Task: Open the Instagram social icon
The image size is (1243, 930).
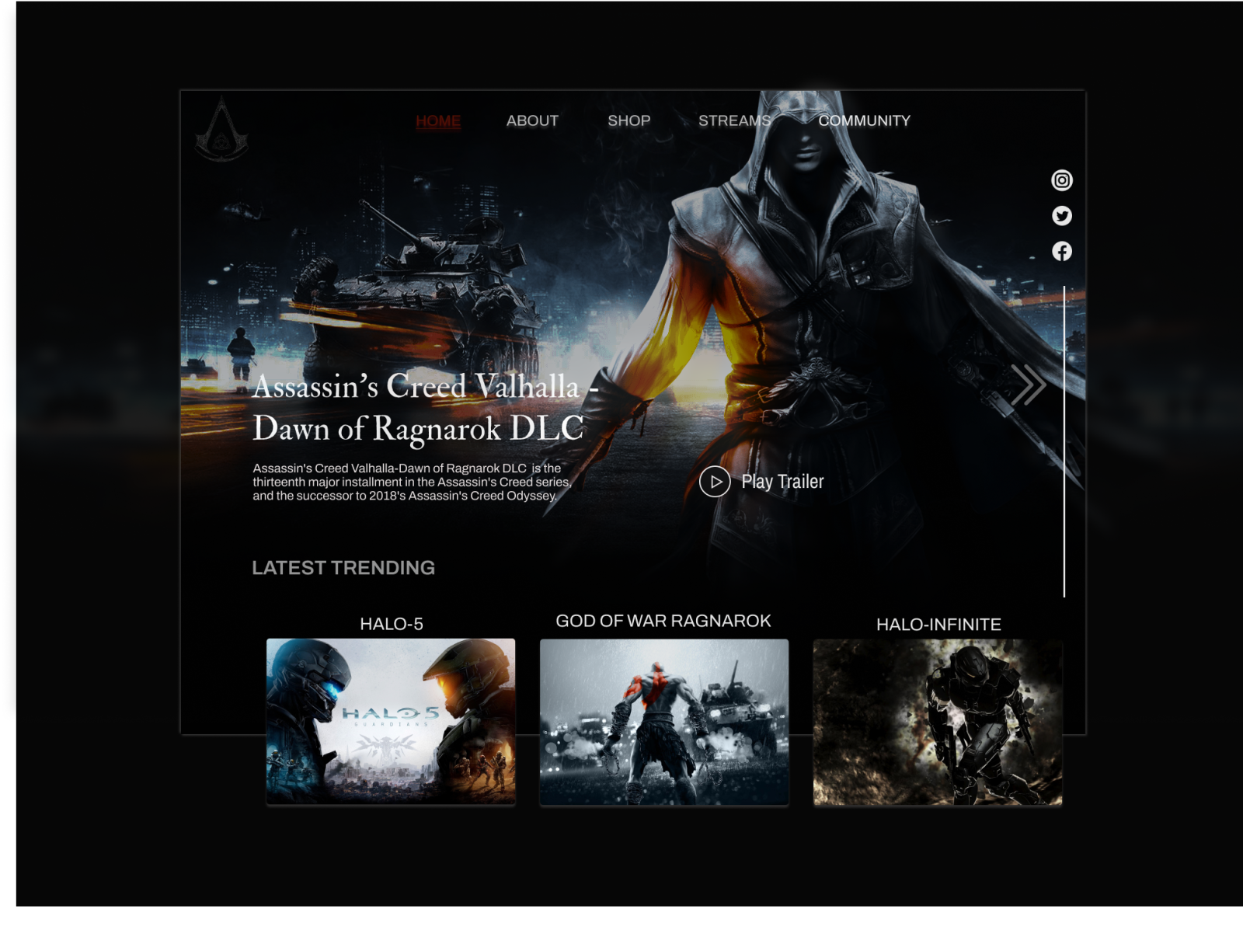Action: point(1062,181)
